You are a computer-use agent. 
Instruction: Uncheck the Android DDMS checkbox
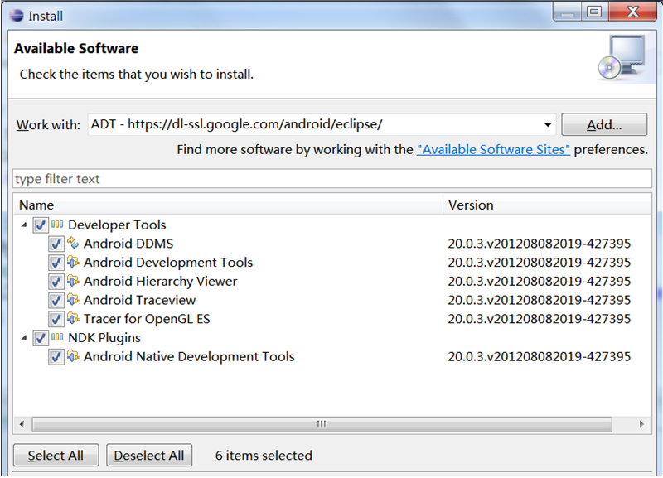click(56, 244)
